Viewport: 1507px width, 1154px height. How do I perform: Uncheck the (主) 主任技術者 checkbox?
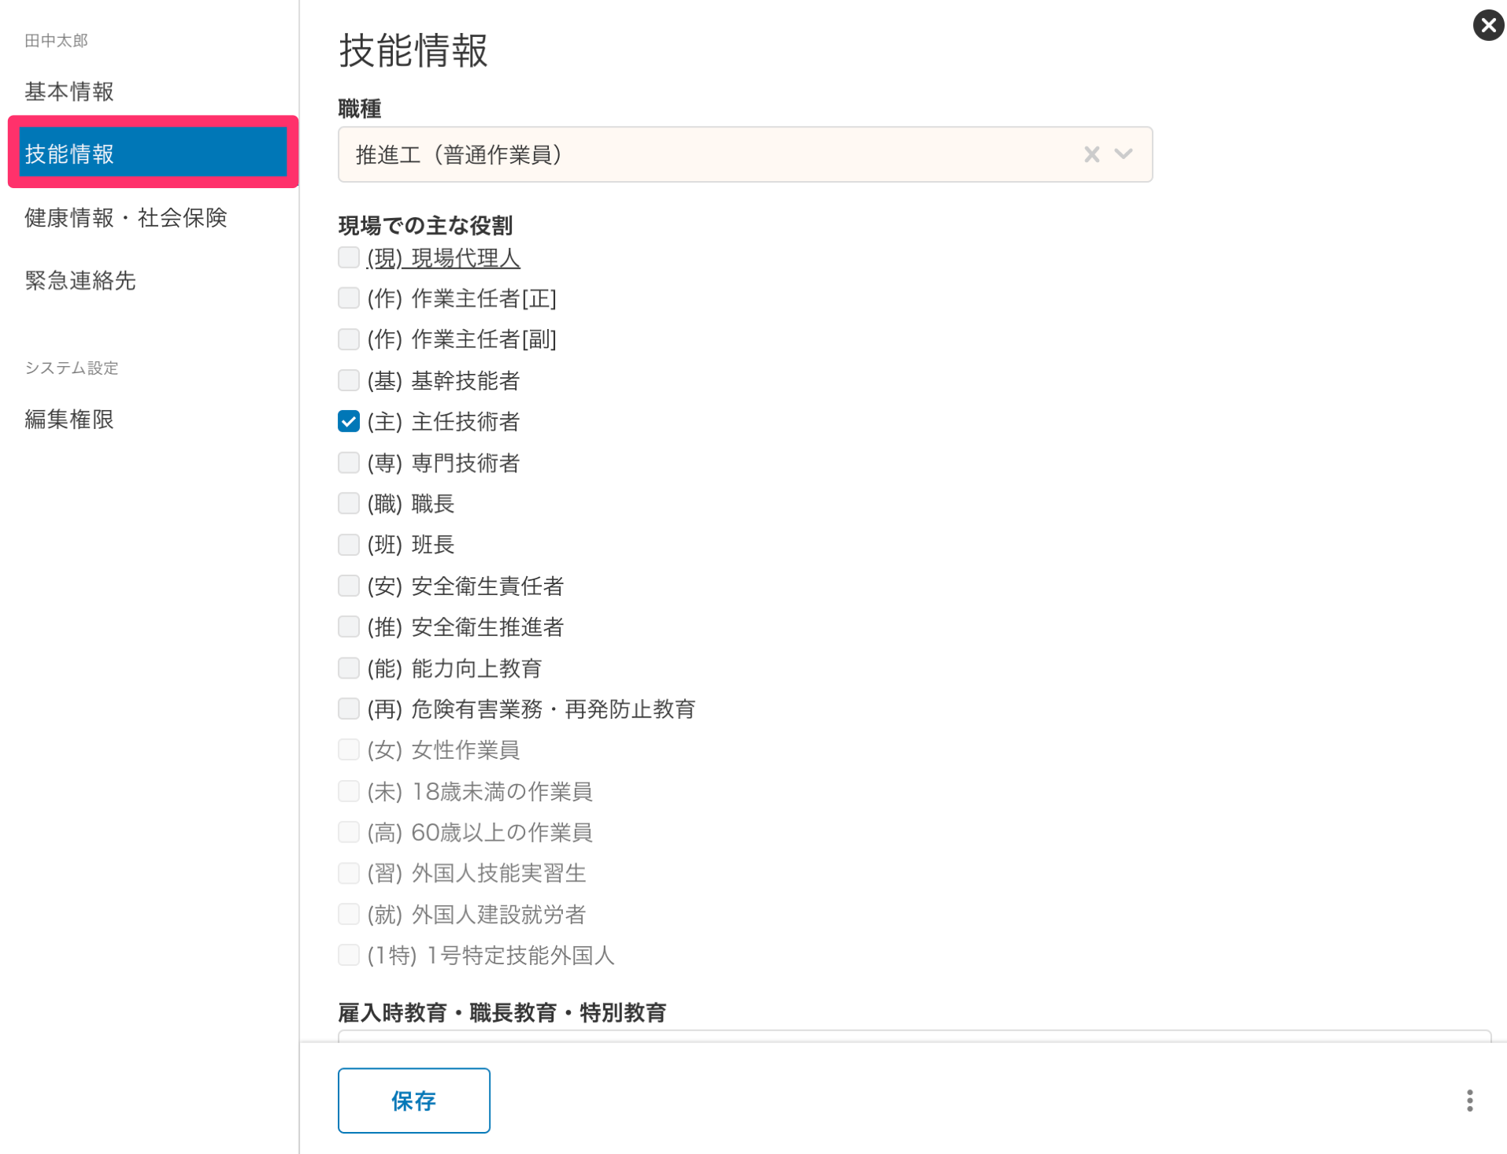[x=348, y=421]
